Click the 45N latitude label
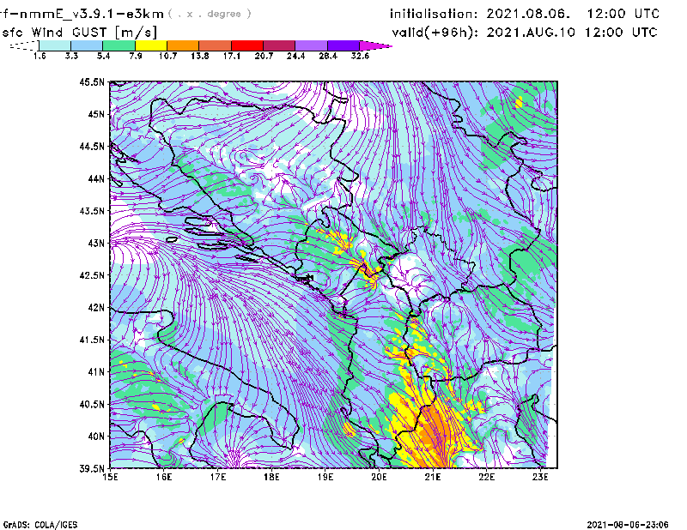The height and width of the screenshot is (530, 687). click(96, 114)
